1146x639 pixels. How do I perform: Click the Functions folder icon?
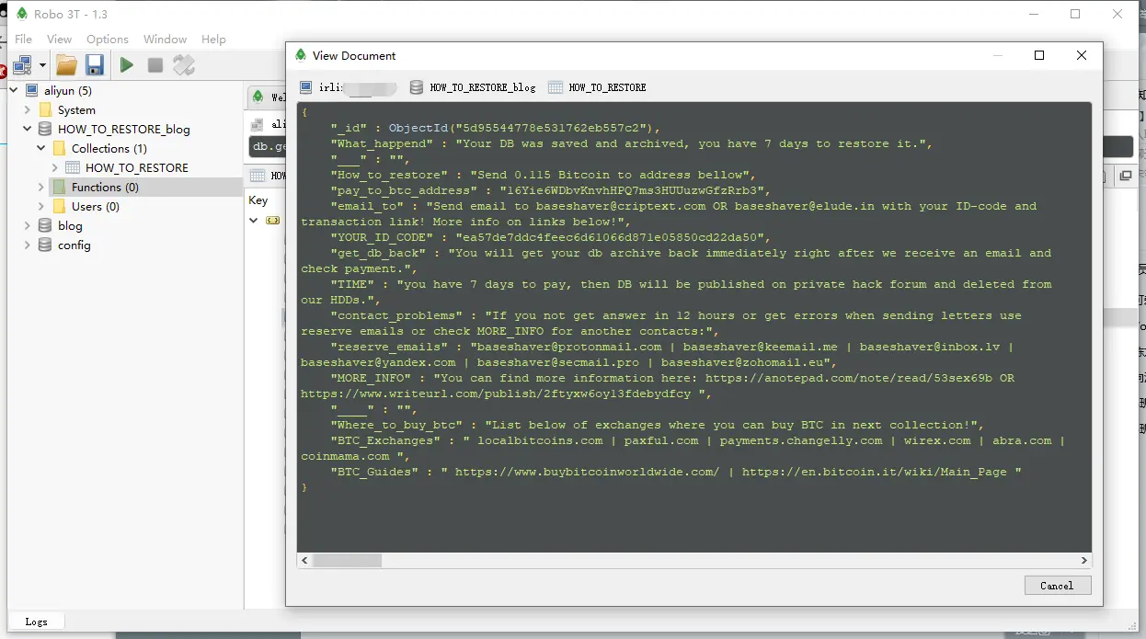tap(60, 187)
